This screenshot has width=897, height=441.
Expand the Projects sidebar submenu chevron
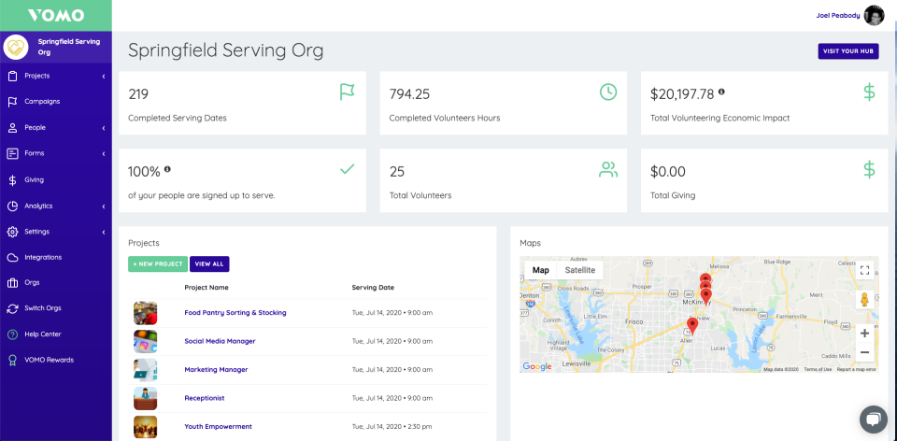(103, 76)
